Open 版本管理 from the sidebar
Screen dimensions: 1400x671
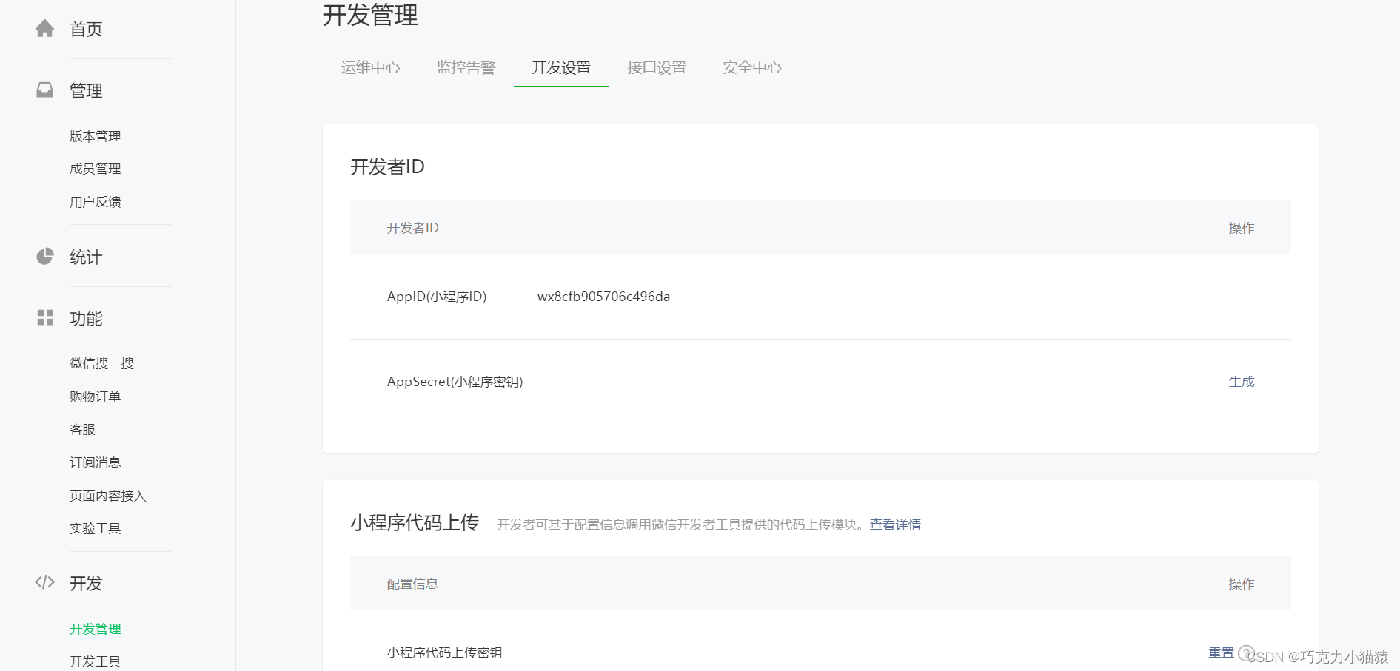(95, 135)
